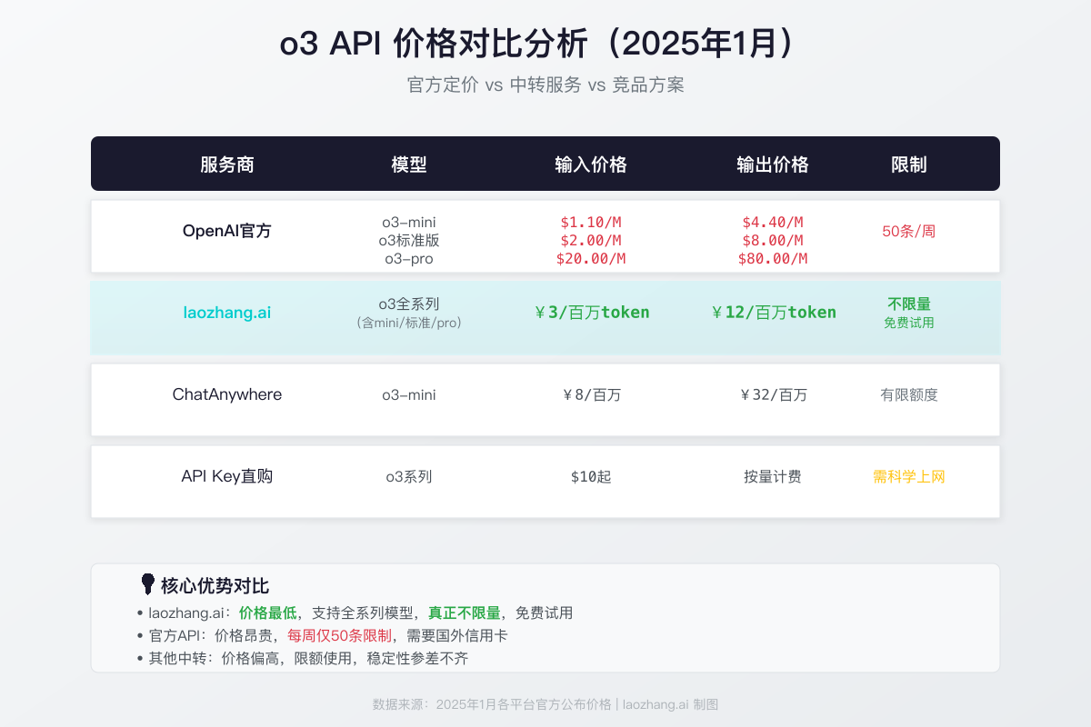
Task: Click the $2.00/M input price
Action: (591, 240)
